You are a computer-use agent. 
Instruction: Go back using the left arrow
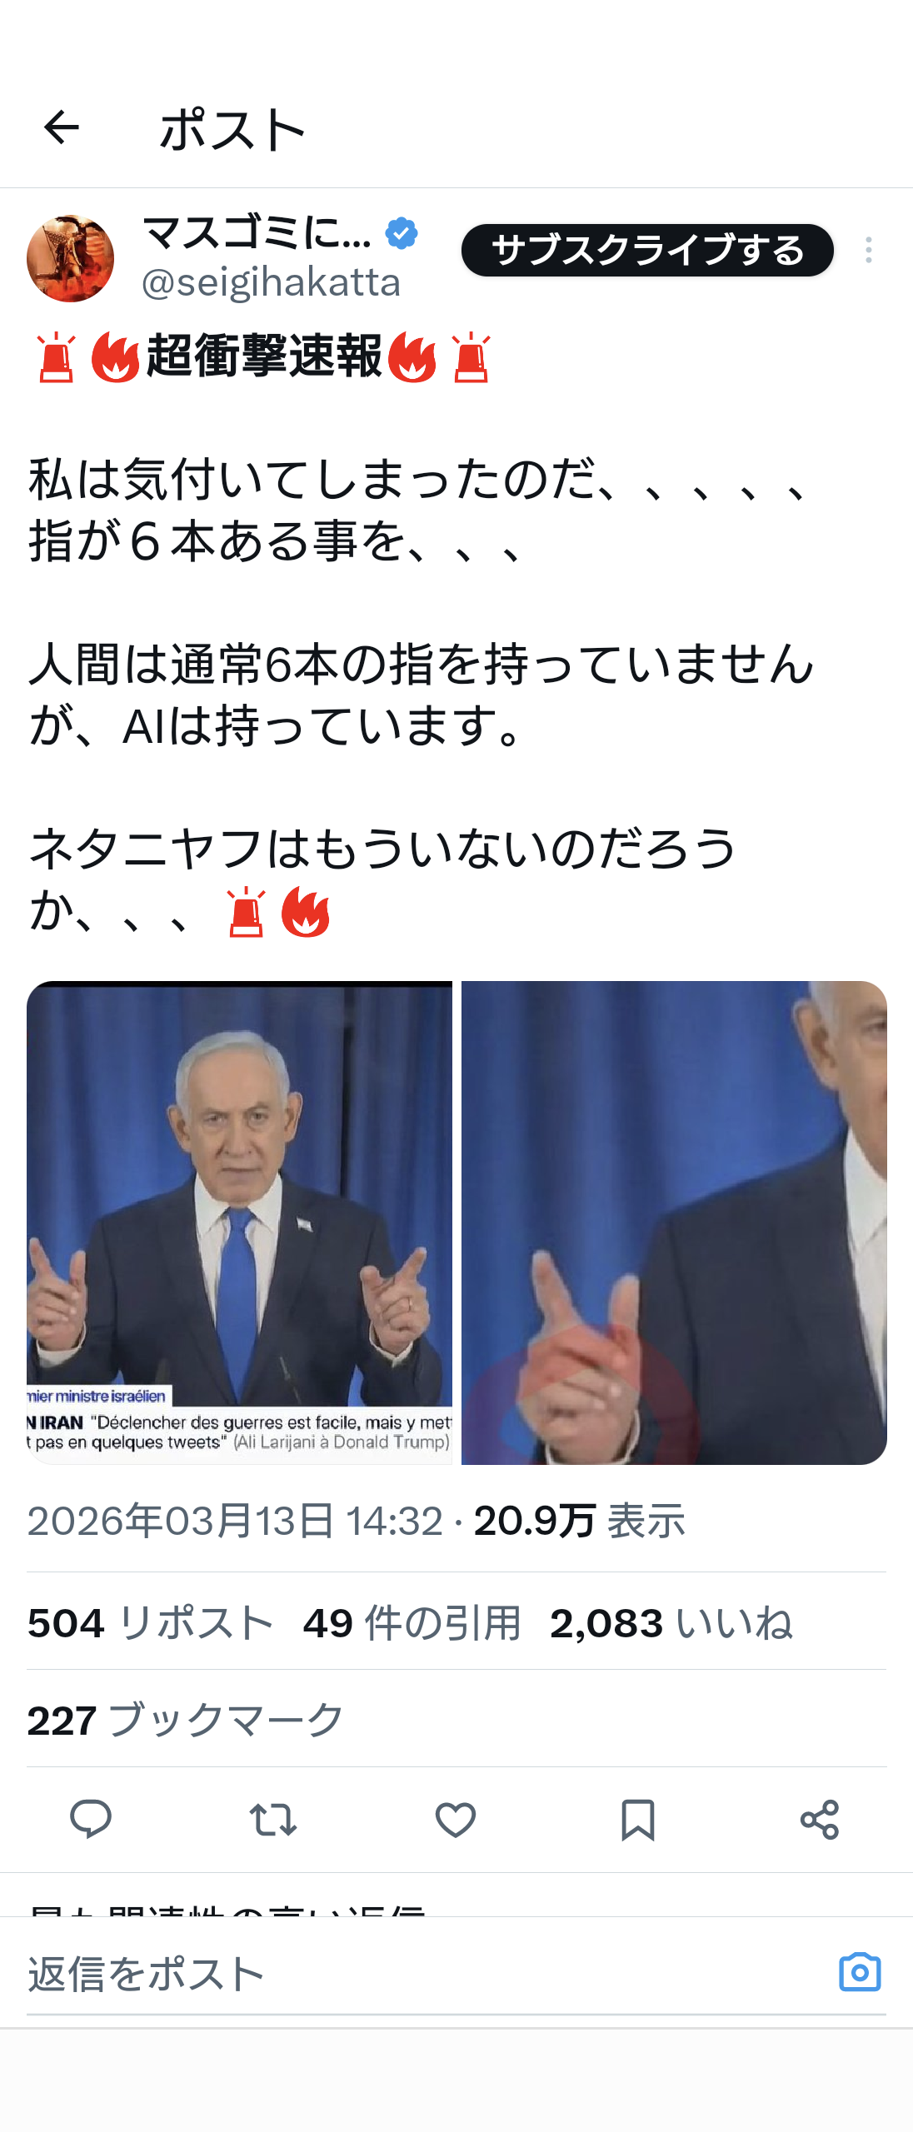pos(61,127)
